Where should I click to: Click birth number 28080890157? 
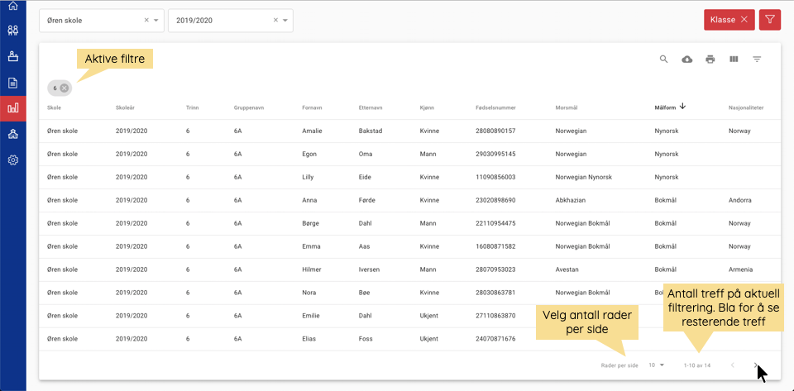coord(495,131)
